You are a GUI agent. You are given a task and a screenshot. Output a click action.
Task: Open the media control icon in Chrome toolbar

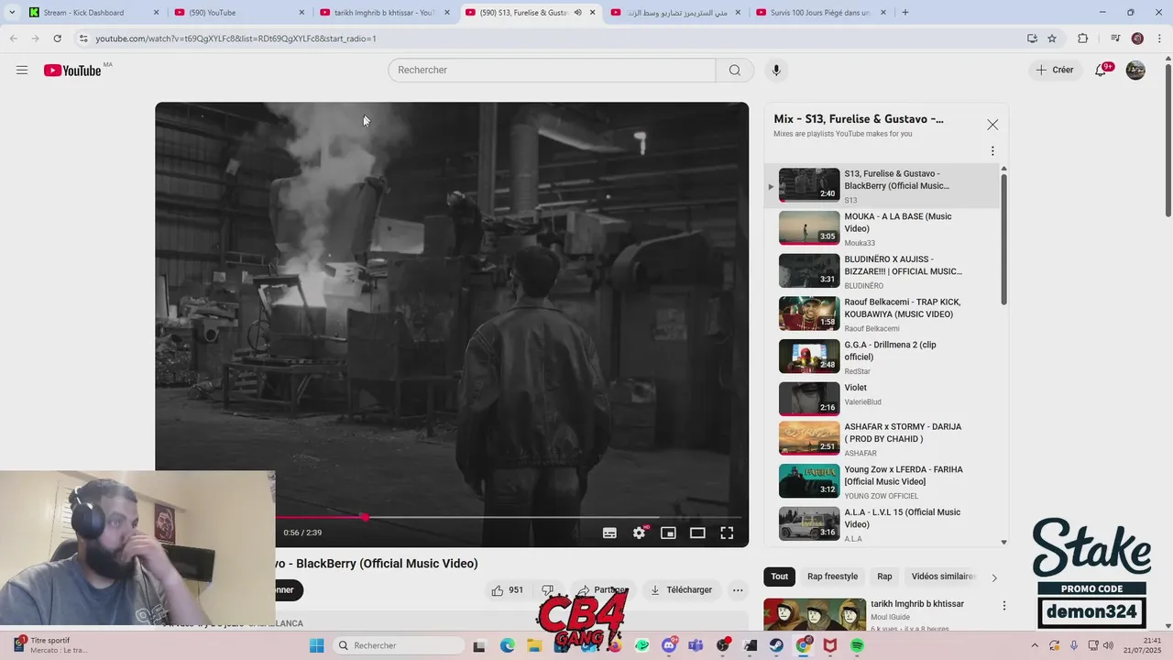pos(1115,38)
